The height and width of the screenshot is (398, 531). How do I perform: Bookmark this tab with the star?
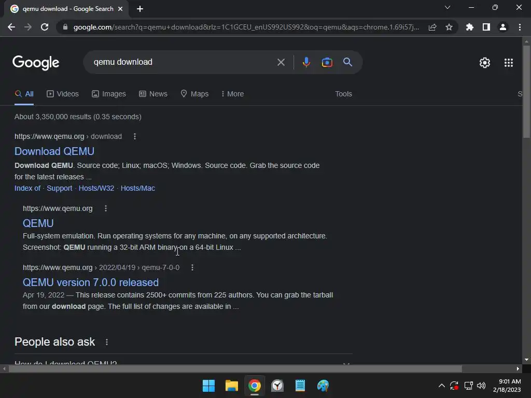click(x=449, y=27)
